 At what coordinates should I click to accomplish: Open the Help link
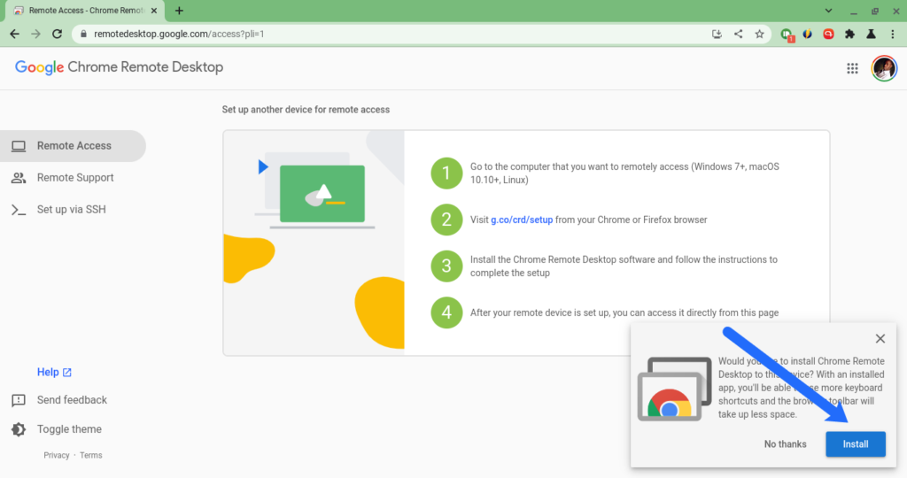click(54, 373)
